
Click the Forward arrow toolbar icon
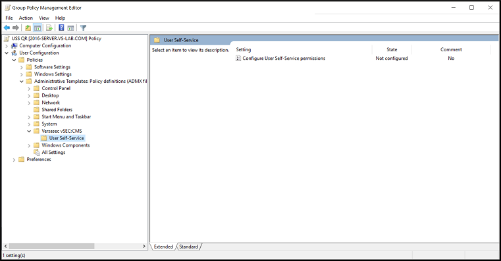click(16, 28)
